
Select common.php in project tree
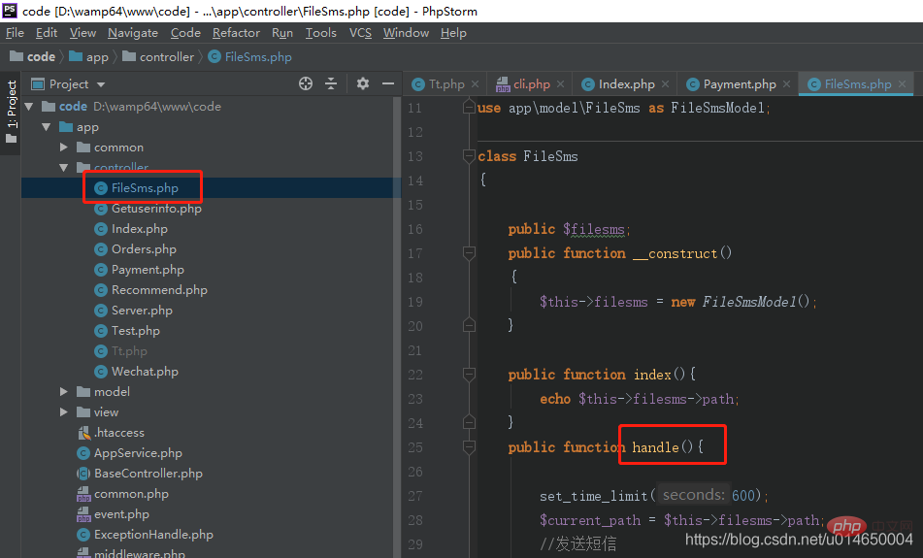pyautogui.click(x=122, y=494)
